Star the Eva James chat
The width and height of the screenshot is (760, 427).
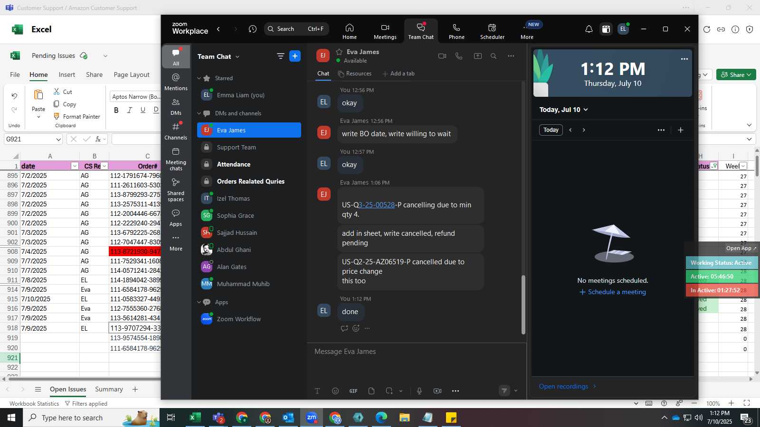coord(339,52)
